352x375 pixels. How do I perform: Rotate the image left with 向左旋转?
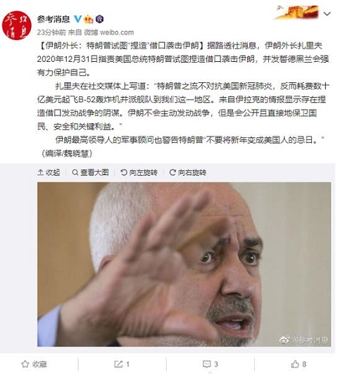coord(139,172)
